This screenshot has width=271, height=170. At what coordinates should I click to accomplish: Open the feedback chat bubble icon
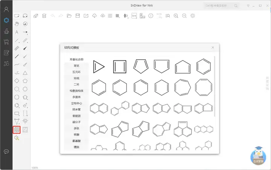pos(6,152)
